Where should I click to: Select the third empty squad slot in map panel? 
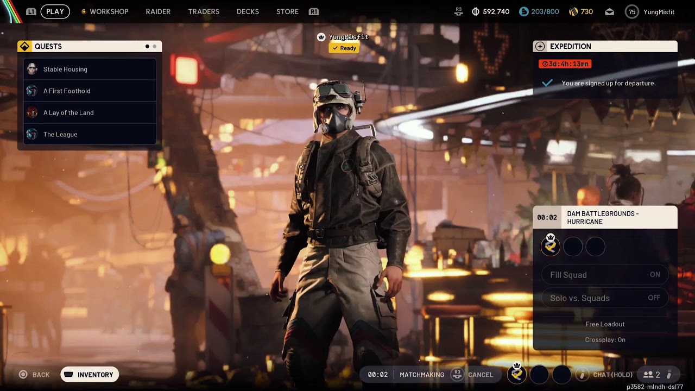595,247
